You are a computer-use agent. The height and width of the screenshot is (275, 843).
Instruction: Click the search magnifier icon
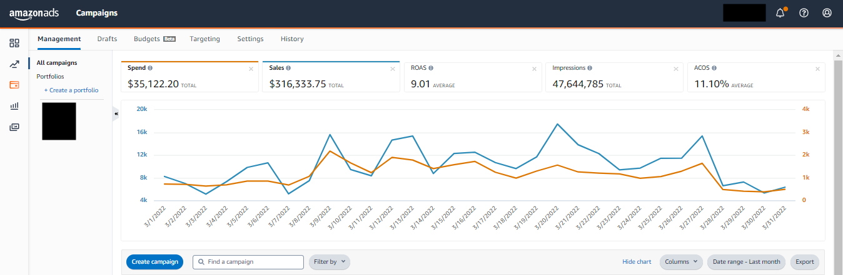[x=201, y=262]
